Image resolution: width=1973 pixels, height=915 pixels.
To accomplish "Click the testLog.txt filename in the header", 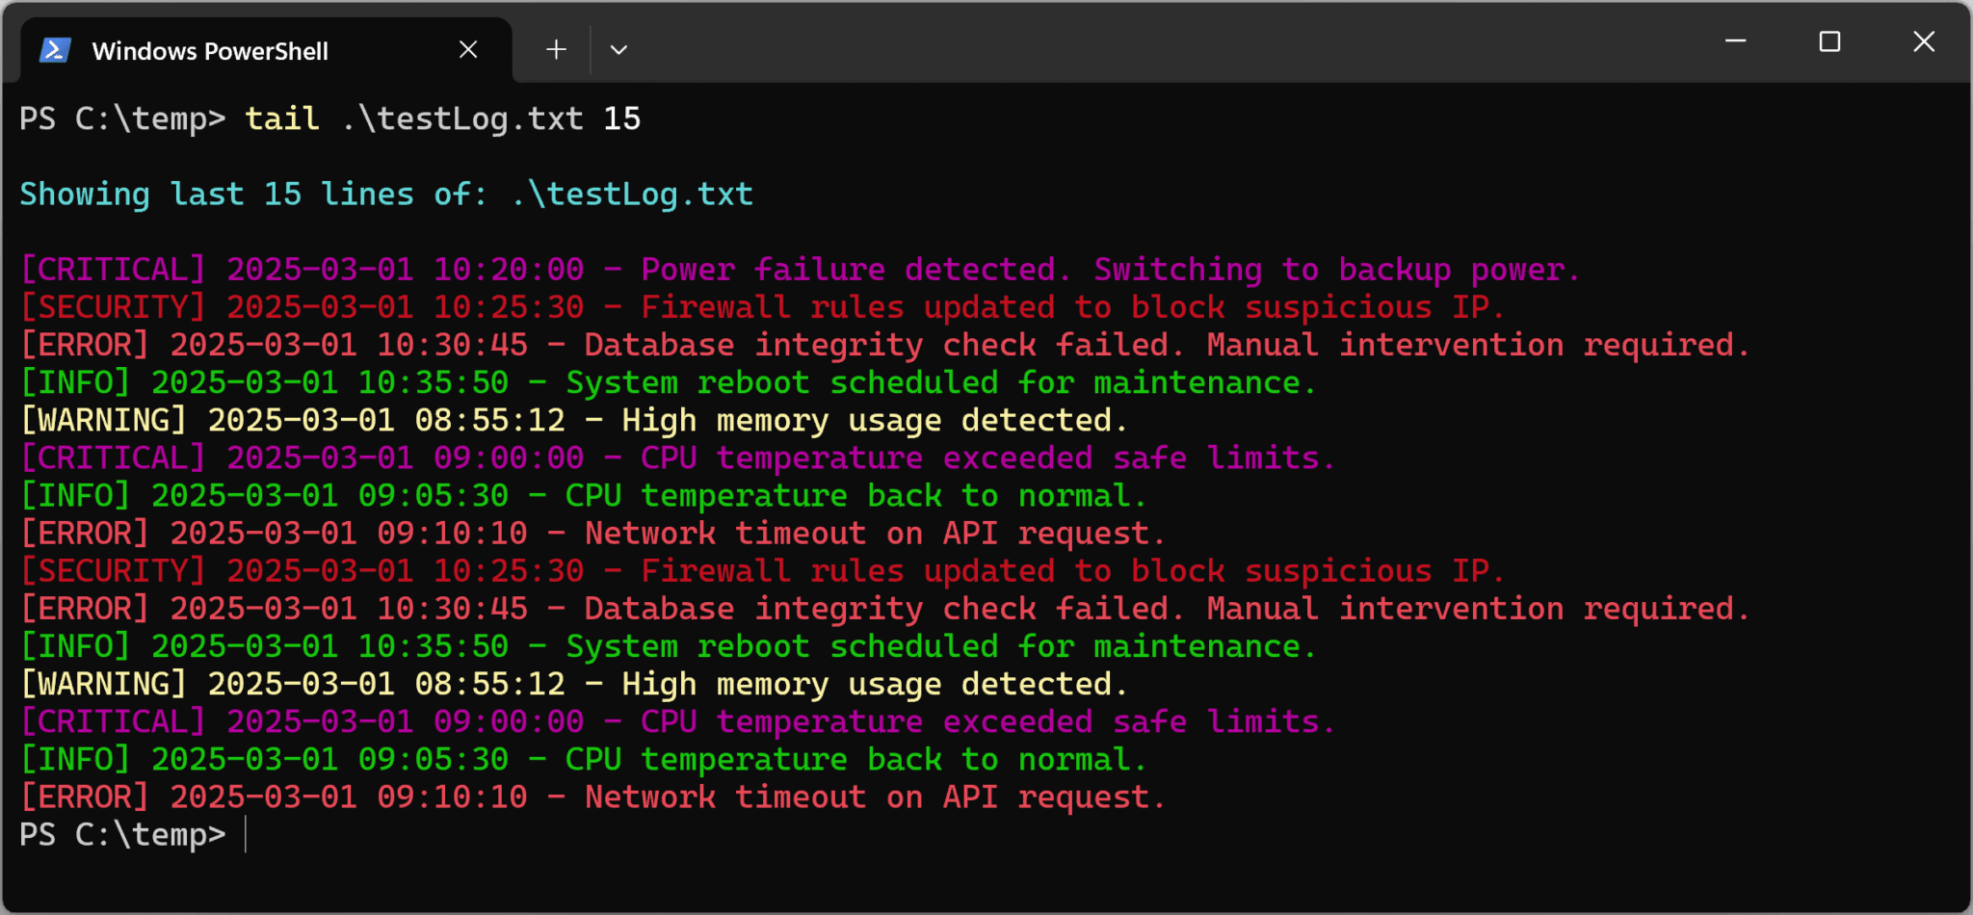I will 631,194.
